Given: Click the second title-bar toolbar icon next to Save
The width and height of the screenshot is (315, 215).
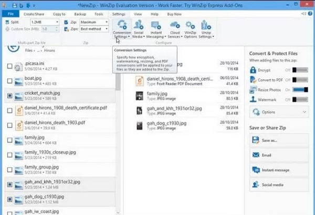Looking at the screenshot, I should 21,5.
